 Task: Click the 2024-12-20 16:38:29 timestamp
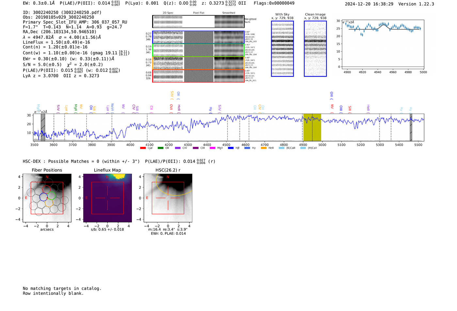369,4
